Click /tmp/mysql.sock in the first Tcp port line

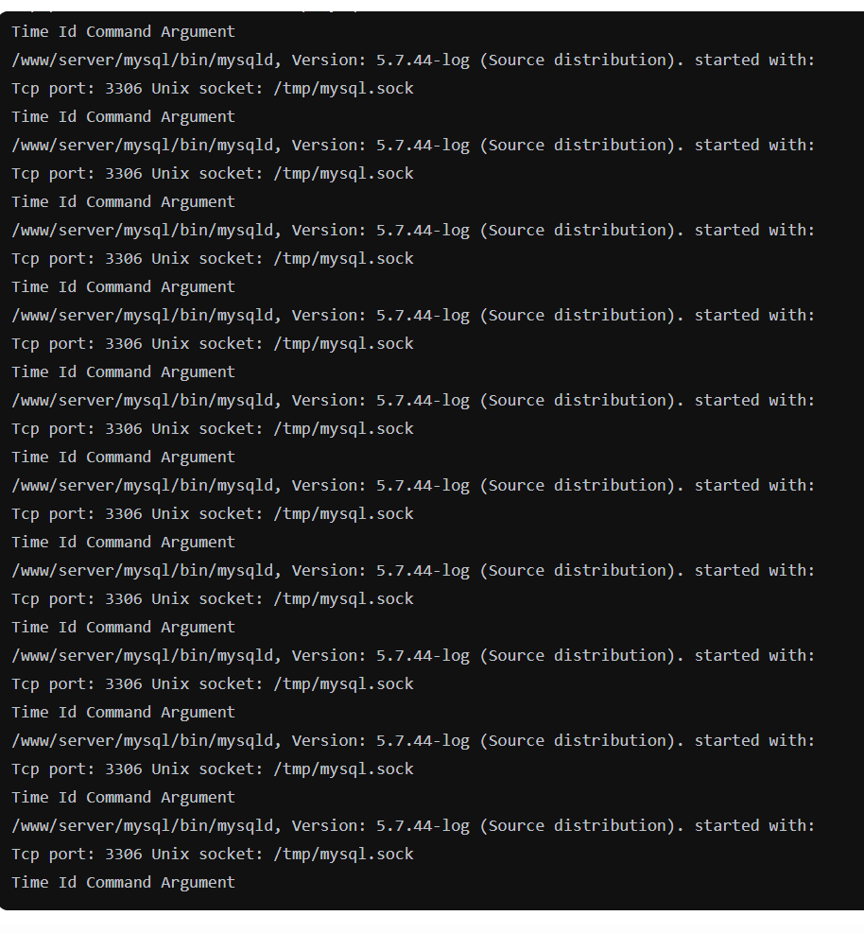(x=343, y=89)
